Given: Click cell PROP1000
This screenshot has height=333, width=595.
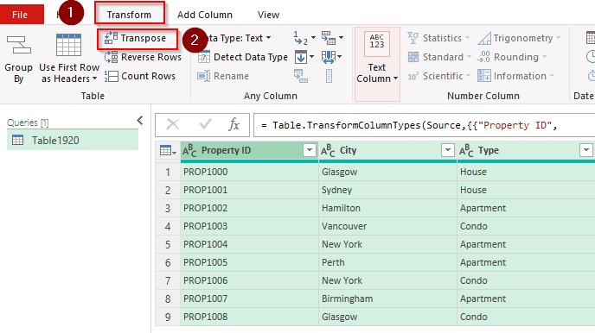Looking at the screenshot, I should [x=249, y=172].
